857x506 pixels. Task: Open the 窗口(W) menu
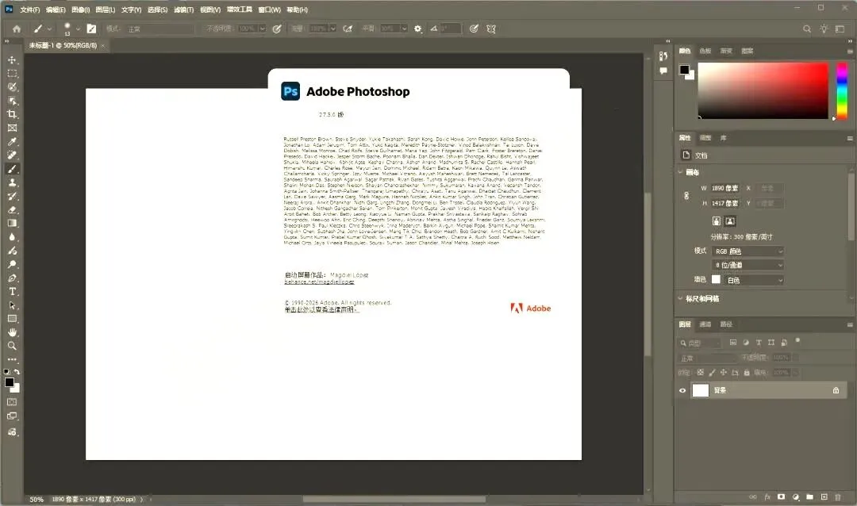[270, 10]
